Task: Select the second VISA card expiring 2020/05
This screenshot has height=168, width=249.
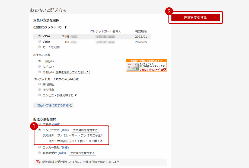Action: [x=40, y=41]
